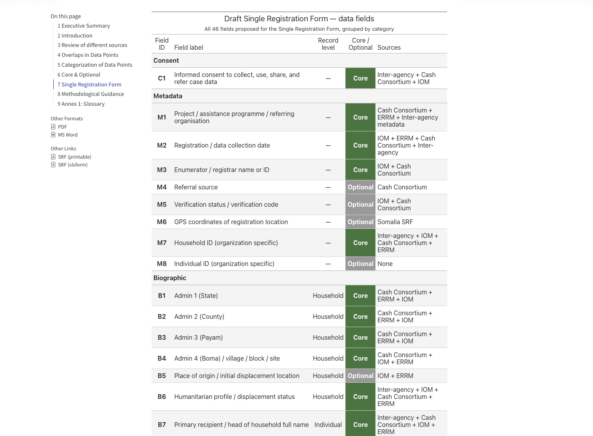
Task: Jump to Review of different sources
Action: (92, 45)
